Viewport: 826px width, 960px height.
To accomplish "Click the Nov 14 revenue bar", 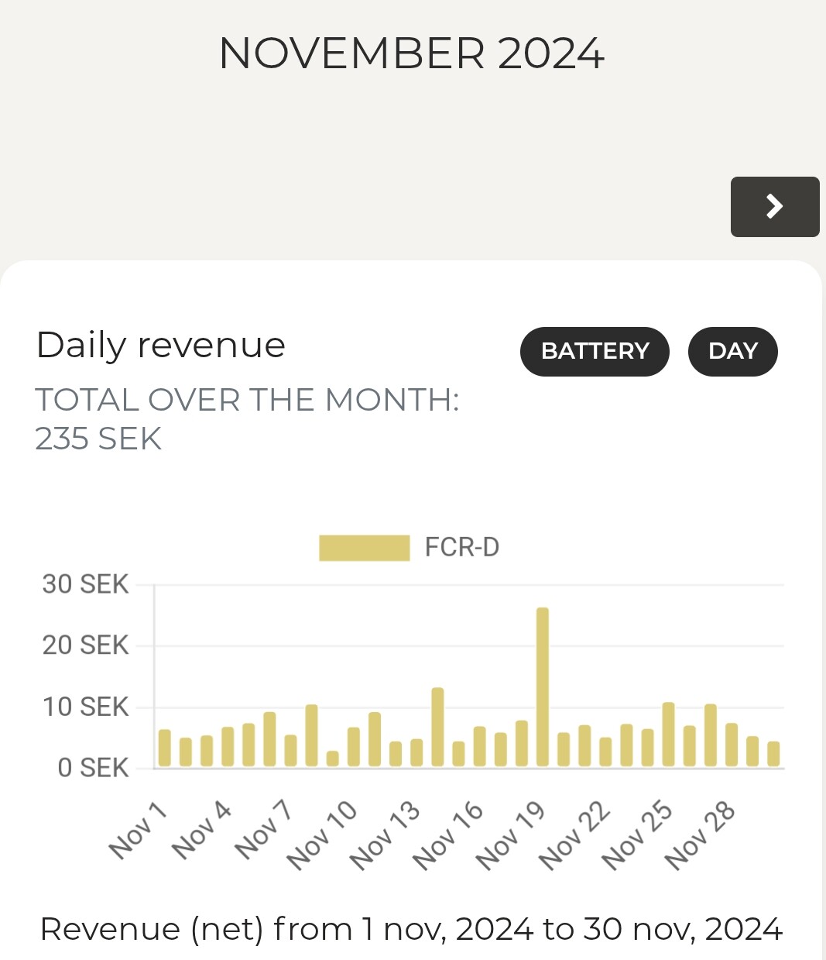I will tap(437, 728).
